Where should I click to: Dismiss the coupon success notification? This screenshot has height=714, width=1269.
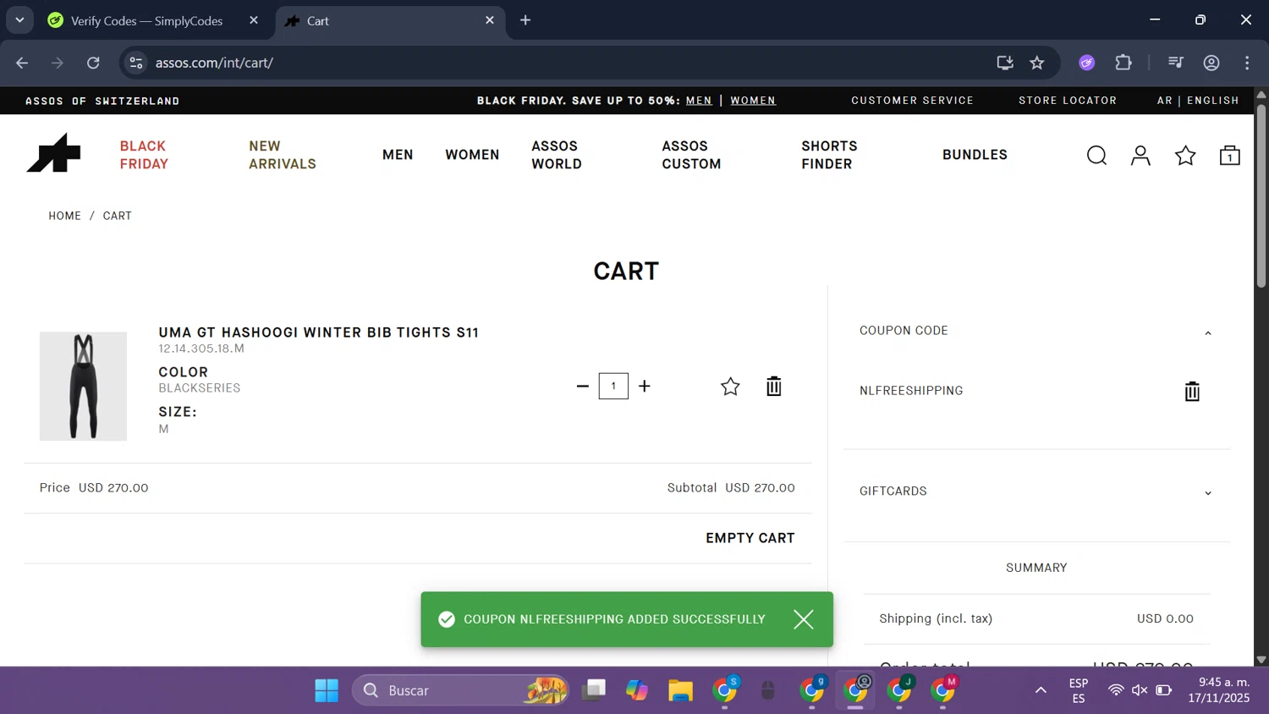pos(804,619)
